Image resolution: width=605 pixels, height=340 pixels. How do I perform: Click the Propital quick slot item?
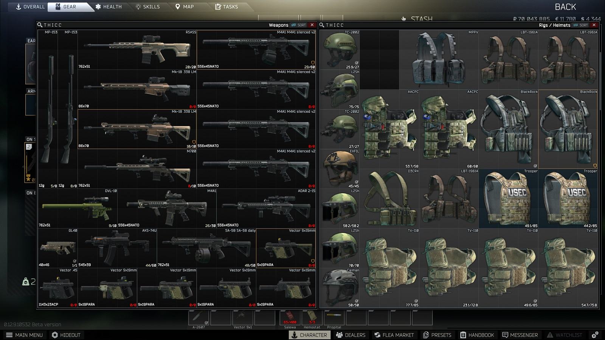(x=334, y=318)
